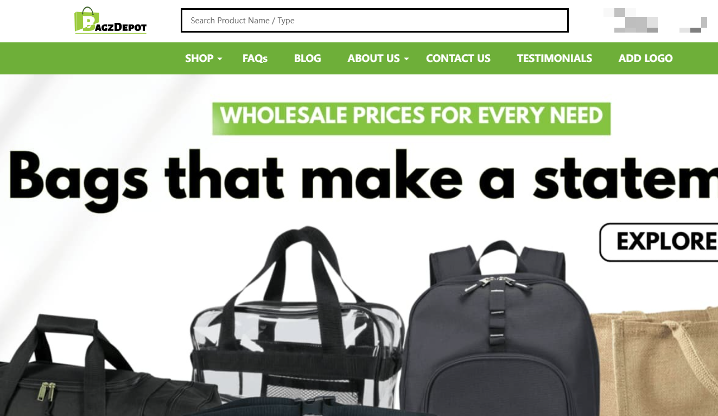Select the ABOUT US menu item
Viewport: 718px width, 416px height.
374,58
